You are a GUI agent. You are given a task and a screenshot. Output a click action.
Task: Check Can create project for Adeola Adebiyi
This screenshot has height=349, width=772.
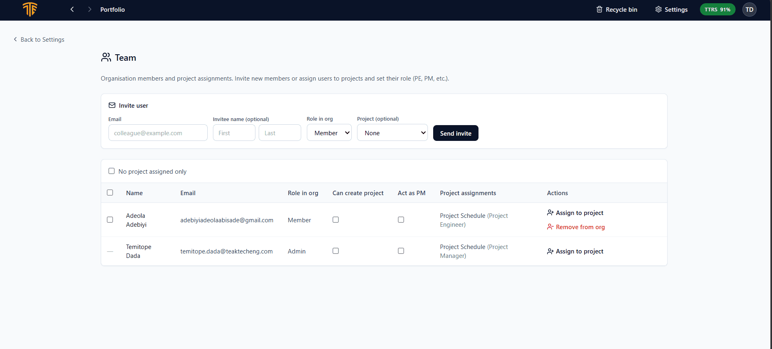[x=336, y=220]
